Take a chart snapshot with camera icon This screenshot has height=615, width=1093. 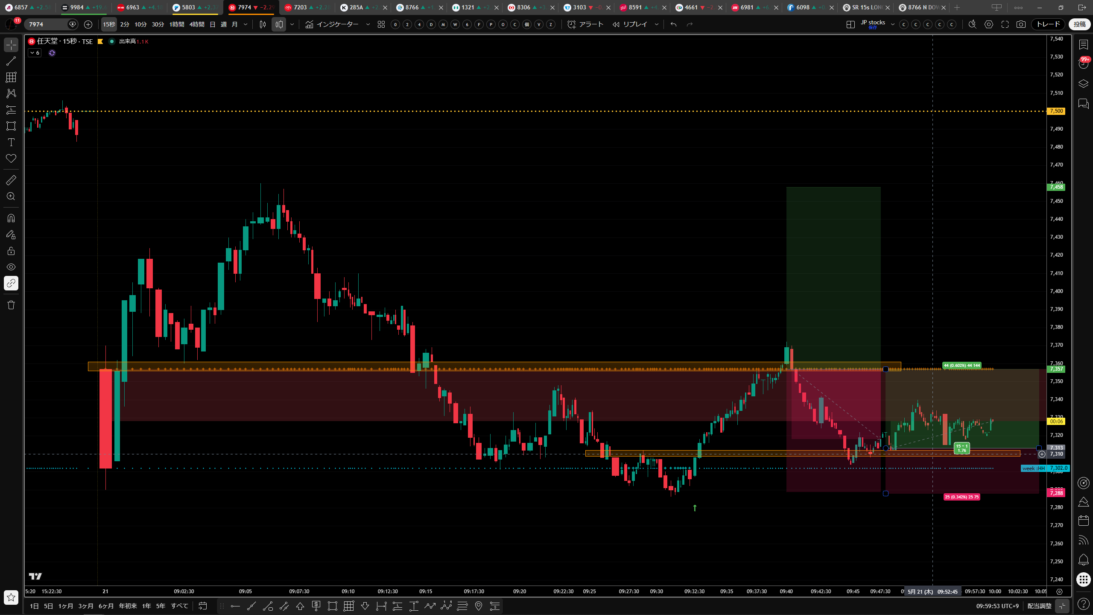point(1021,24)
